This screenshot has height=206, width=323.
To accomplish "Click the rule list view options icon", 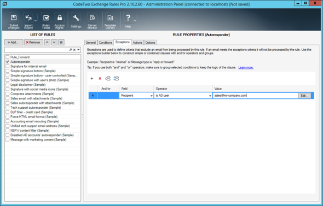I will click(61, 43).
